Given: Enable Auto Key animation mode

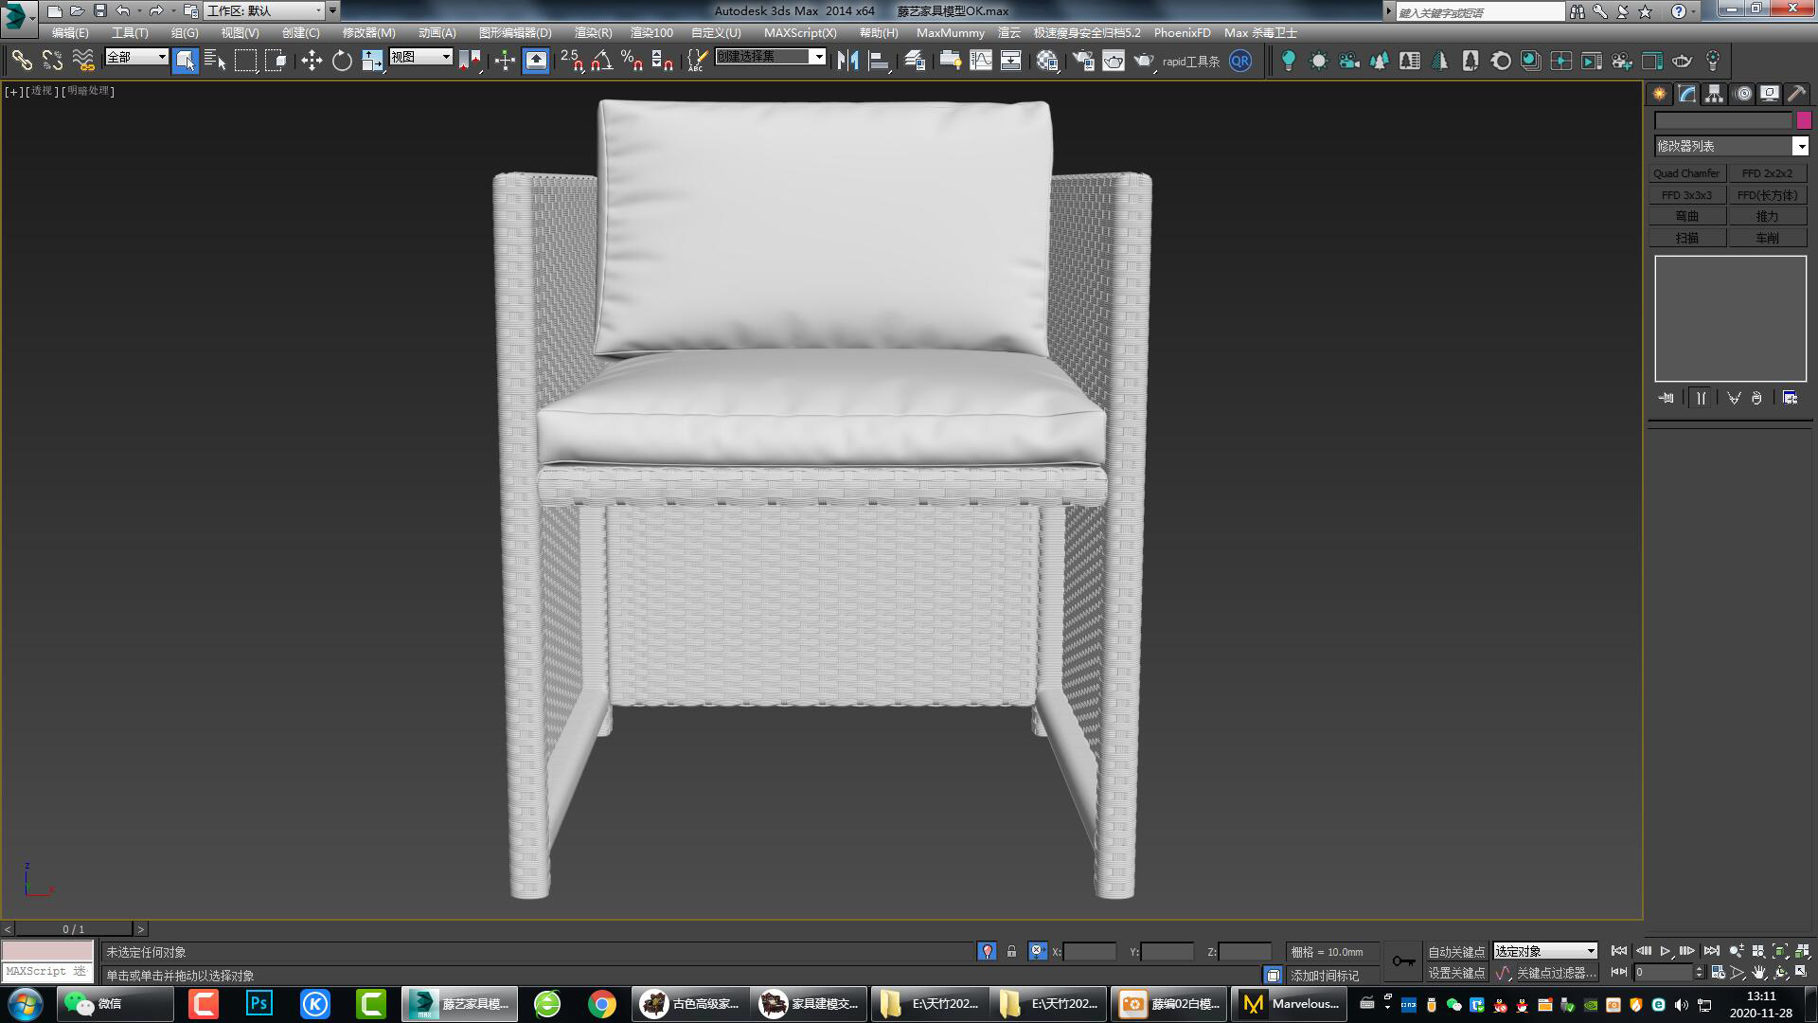Looking at the screenshot, I should click(x=1455, y=952).
